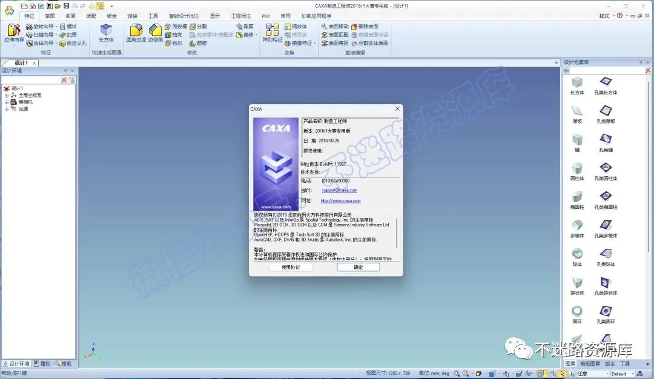Click the 裁剪 trim tool
This screenshot has height=379, width=654.
click(245, 26)
